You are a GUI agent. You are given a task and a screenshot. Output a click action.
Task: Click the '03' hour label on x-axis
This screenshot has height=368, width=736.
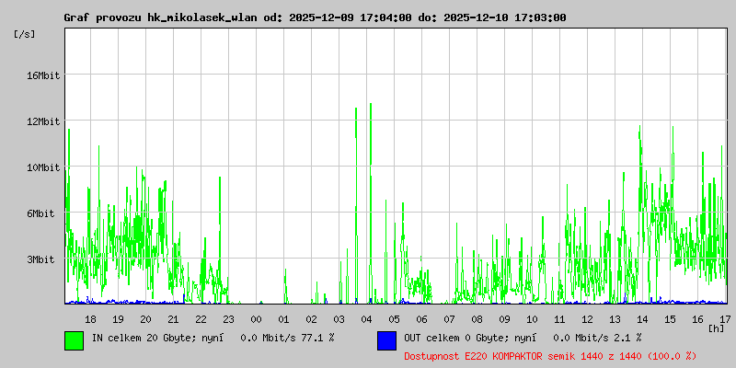[x=339, y=319]
